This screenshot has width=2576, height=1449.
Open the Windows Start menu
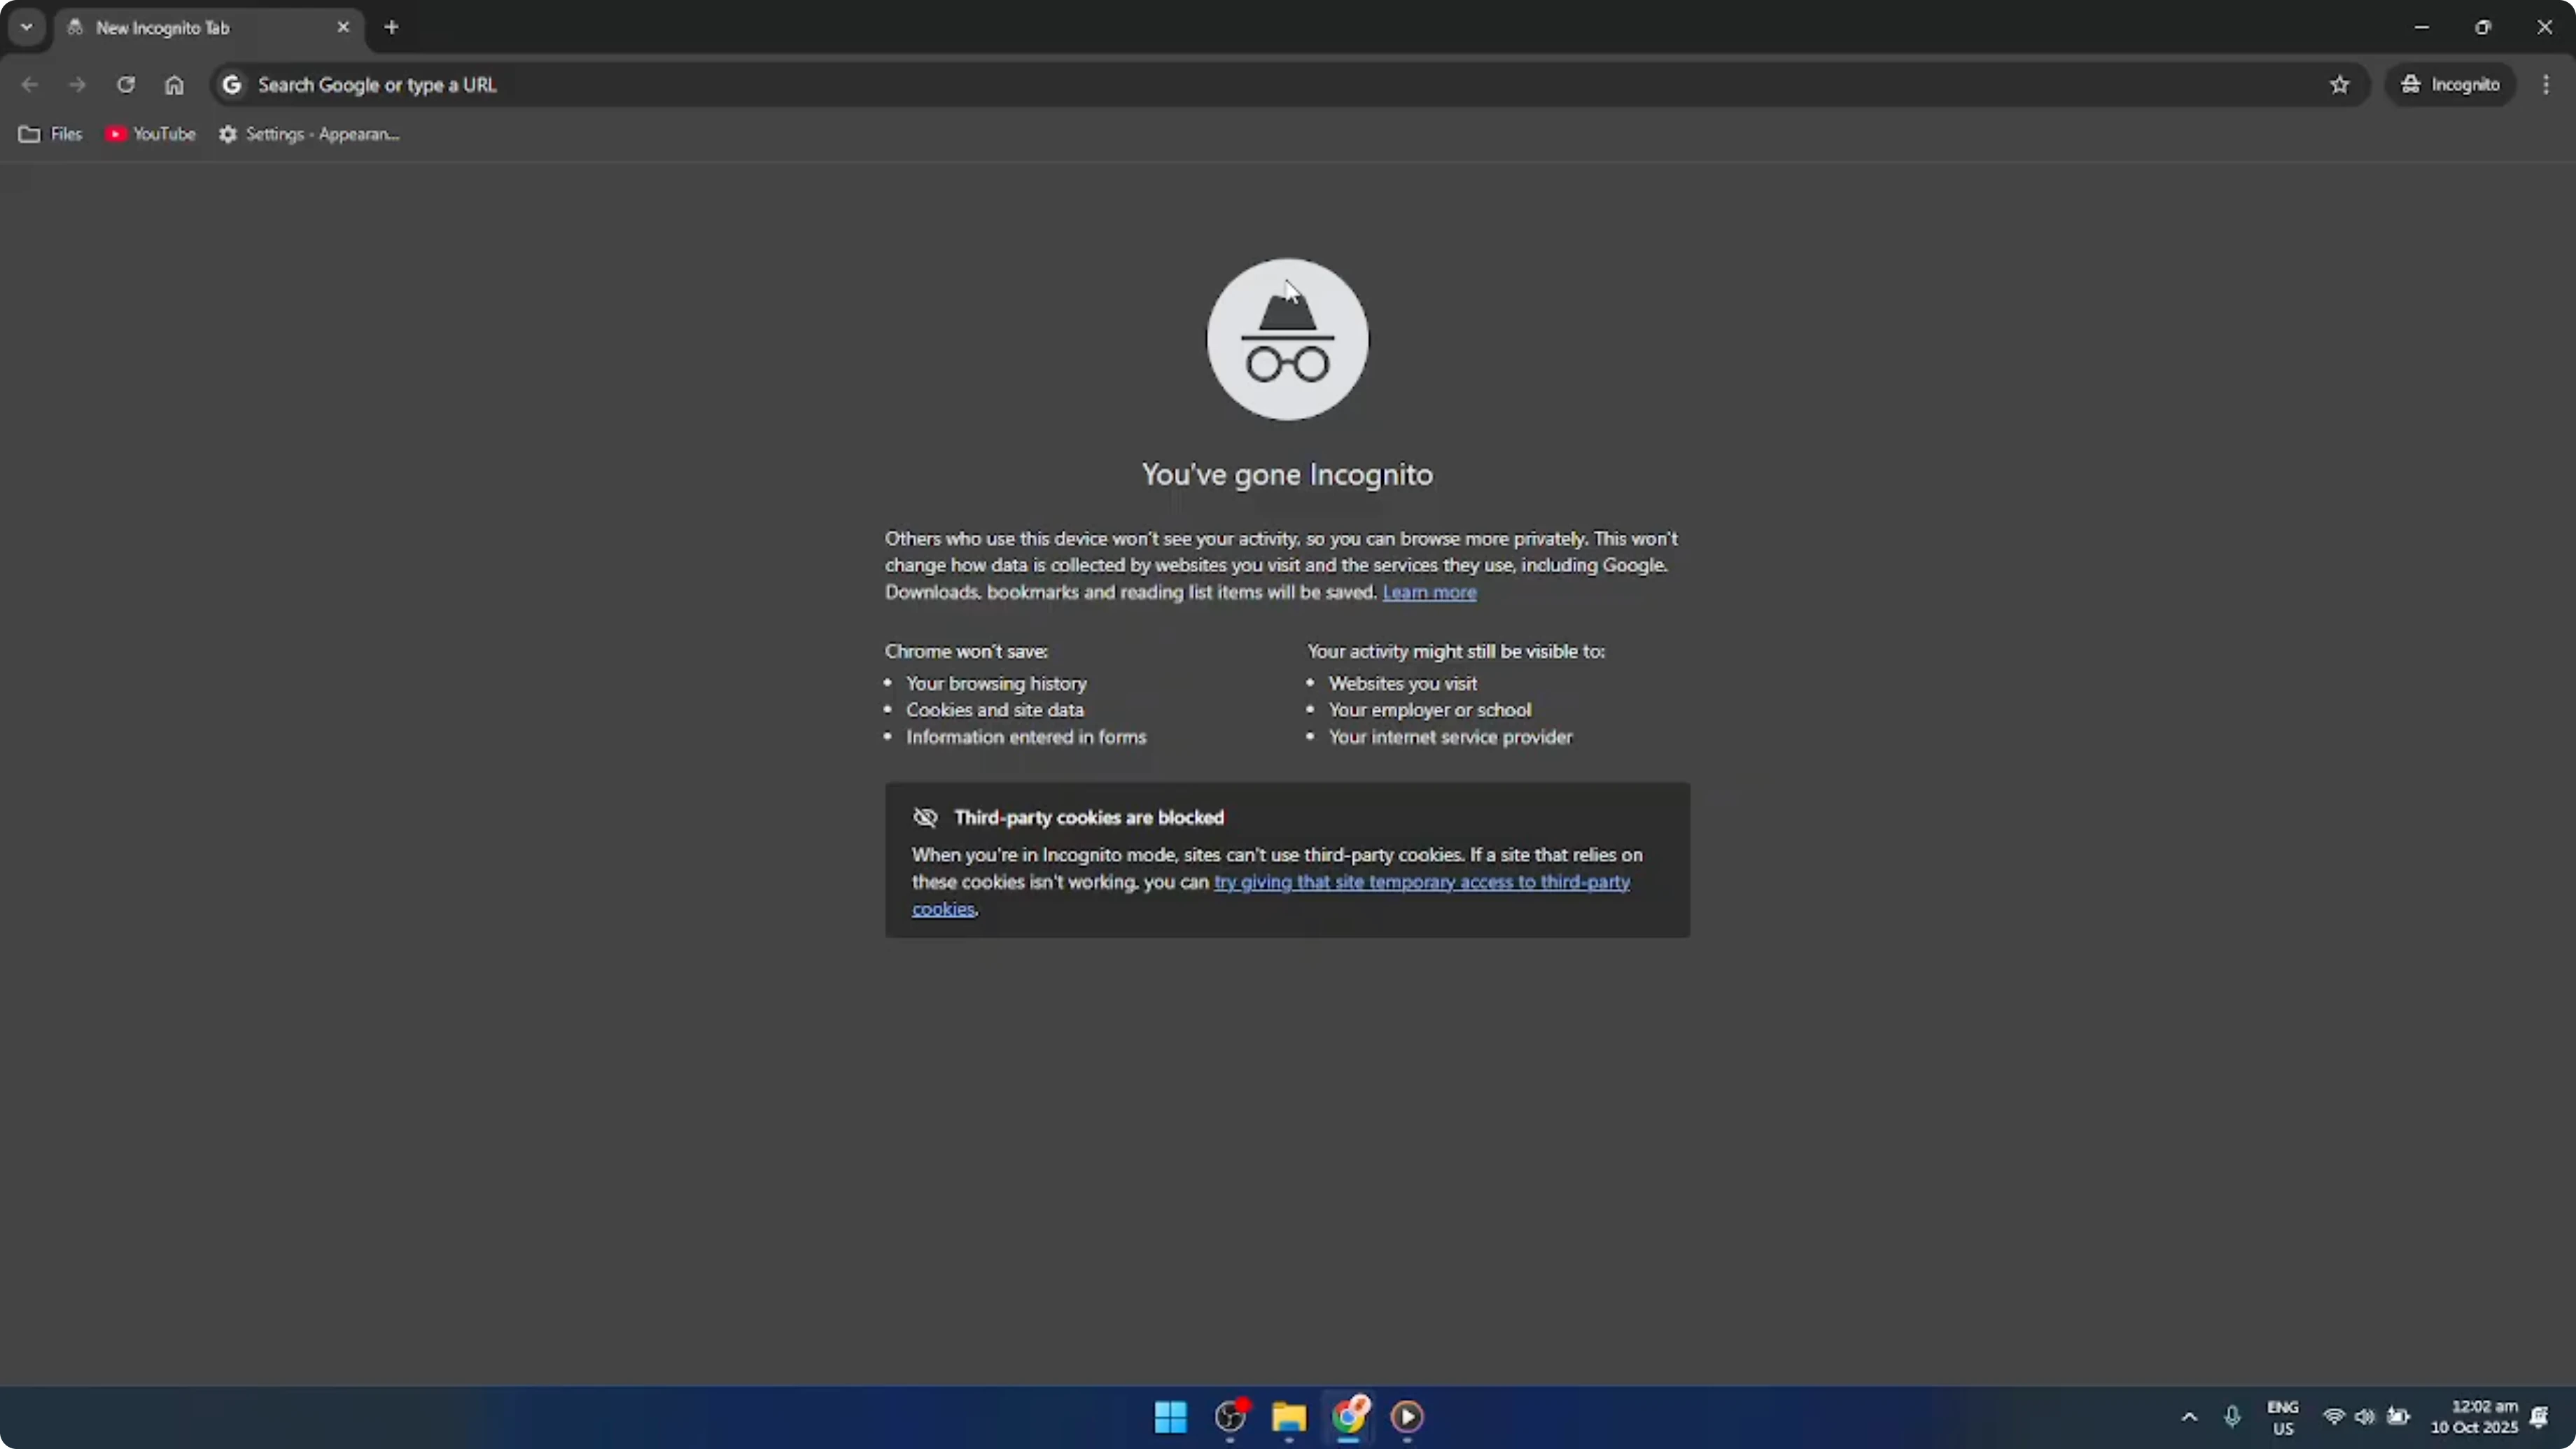coord(1169,1418)
